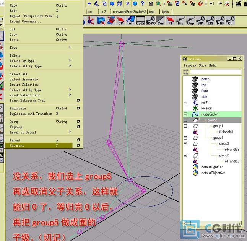Select defaultLightSet in Outliner
The image size is (247, 241).
(x=212, y=167)
